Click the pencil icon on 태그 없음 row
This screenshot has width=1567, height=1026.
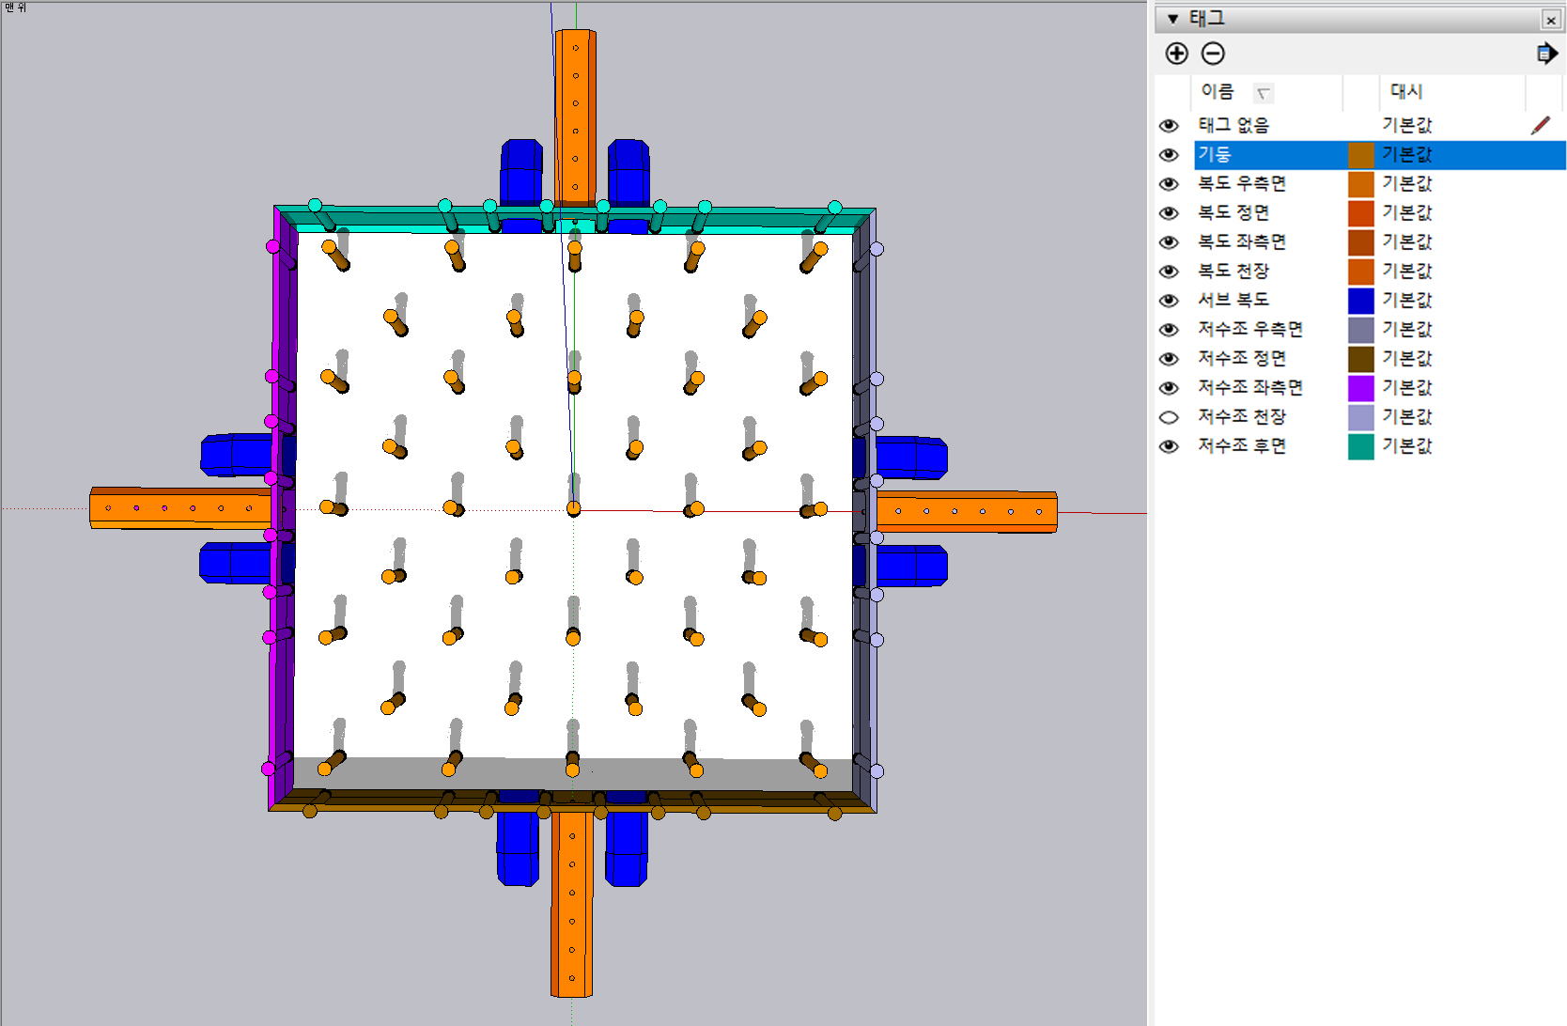coord(1540,125)
